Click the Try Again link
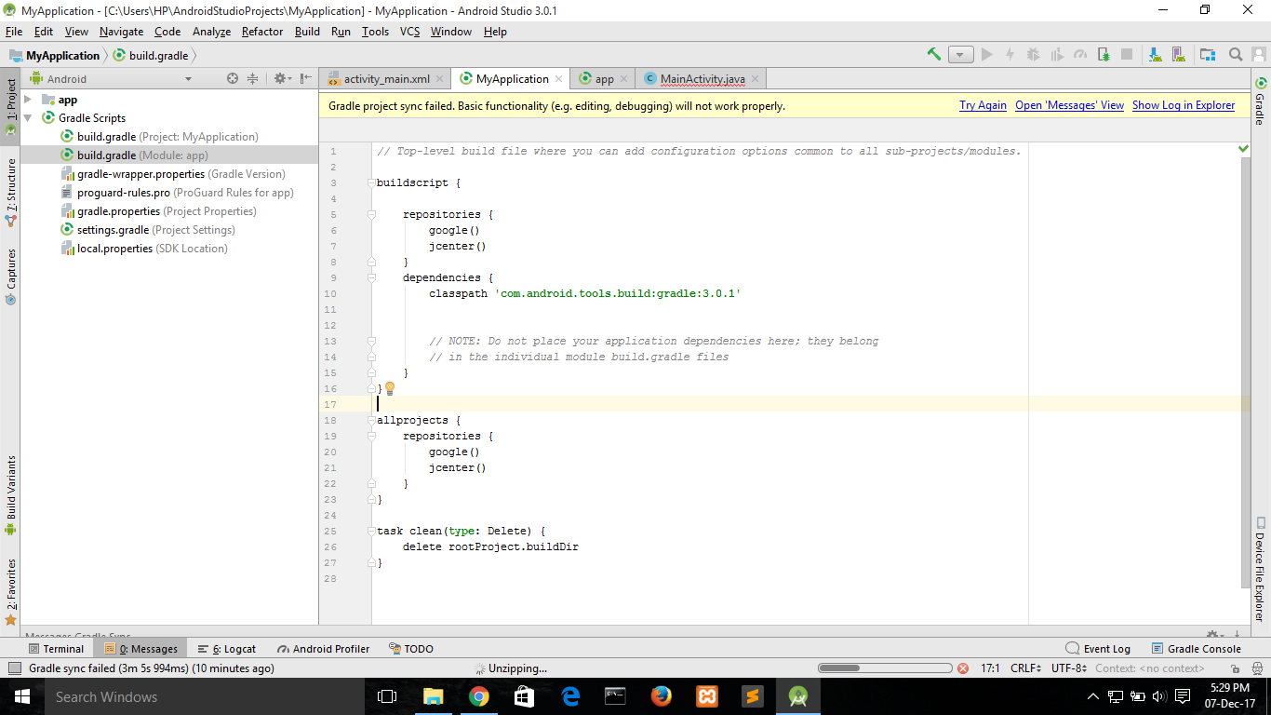Image resolution: width=1271 pixels, height=715 pixels. [x=983, y=105]
